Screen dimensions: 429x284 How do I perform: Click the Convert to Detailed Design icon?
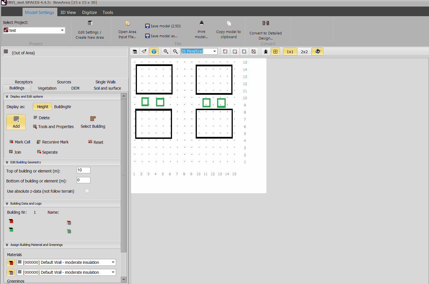coord(266,23)
